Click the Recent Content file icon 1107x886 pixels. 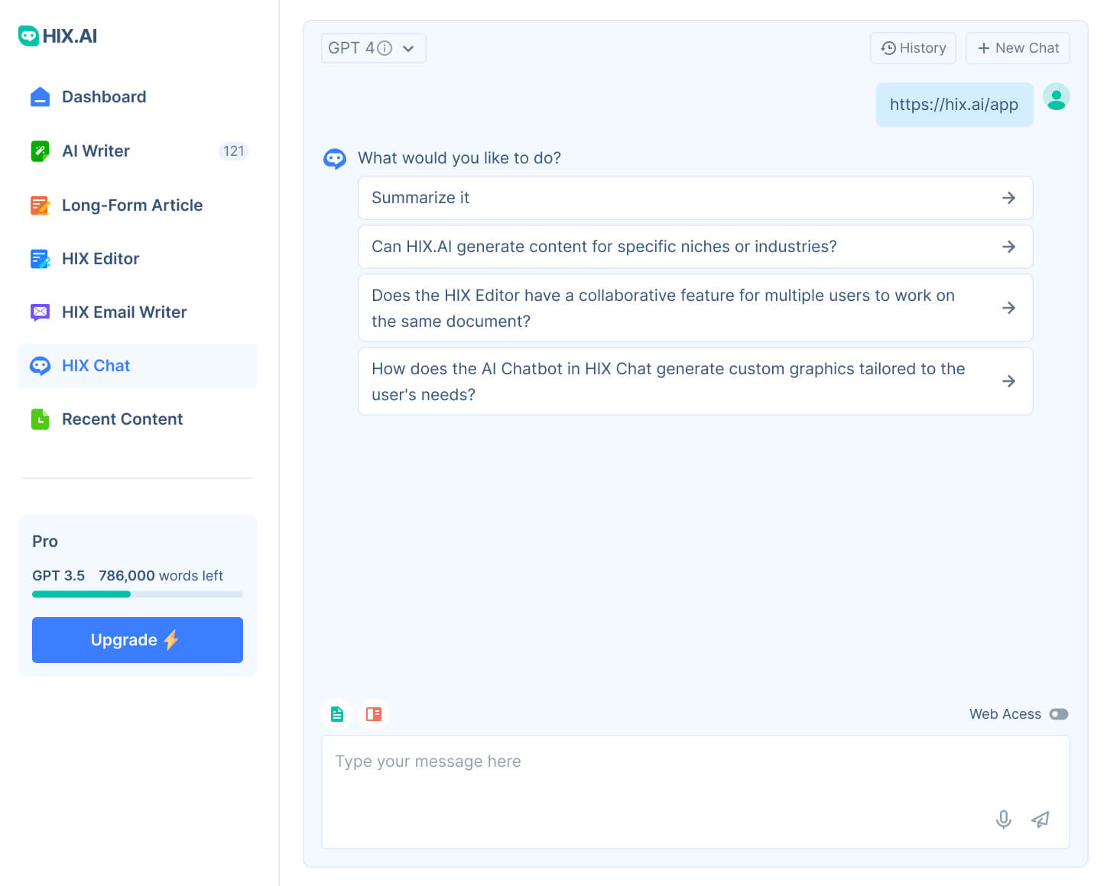[x=40, y=419]
